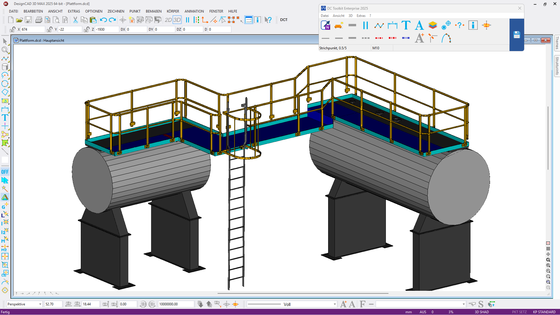This screenshot has width=560, height=315.
Task: Open the Perspektive view dropdown
Action: (40, 304)
